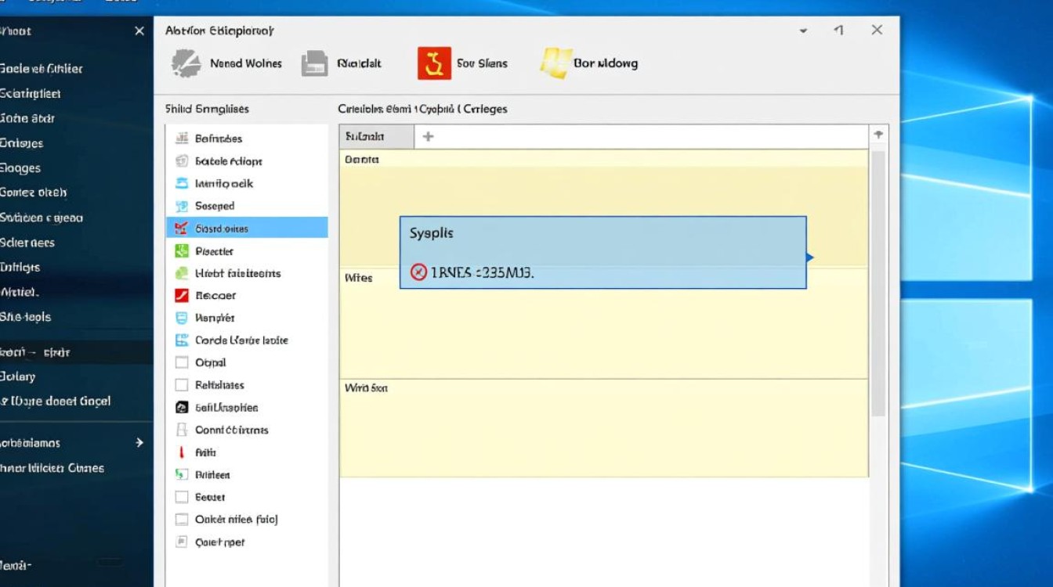Tick the "Reltialates" checkbox

click(182, 385)
